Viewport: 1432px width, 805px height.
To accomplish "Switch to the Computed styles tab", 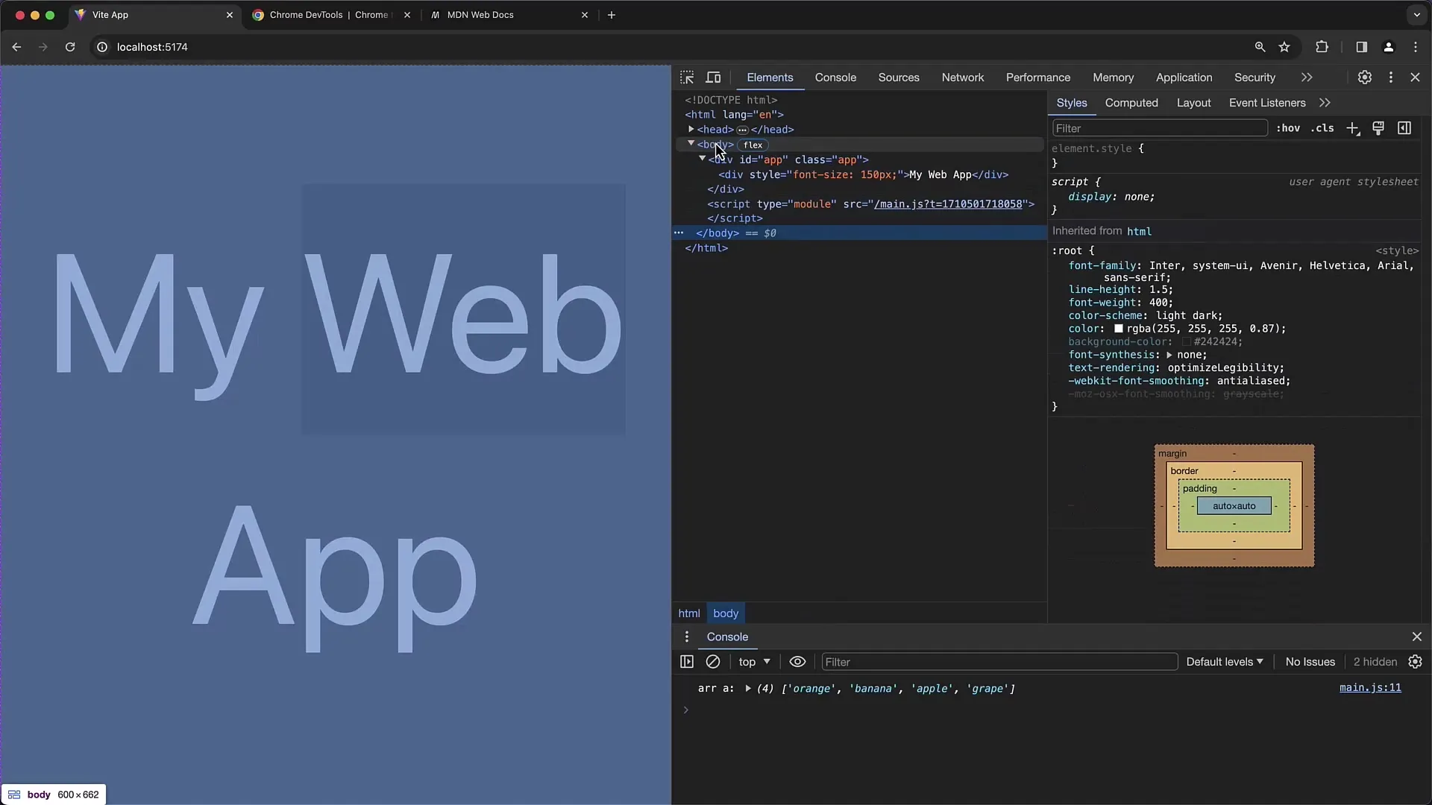I will coord(1131,103).
